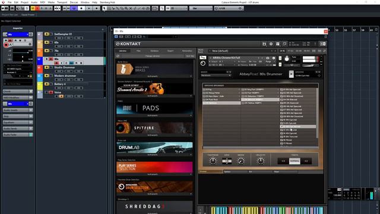Toggle record enable on 80s track
Image resolution: width=380 pixels, height=214 pixels.
click(x=57, y=63)
